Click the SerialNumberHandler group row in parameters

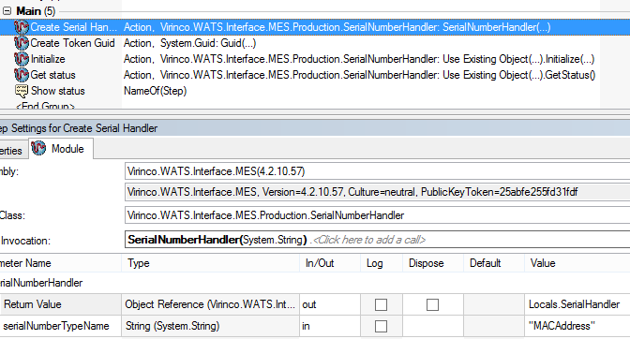tap(315, 283)
